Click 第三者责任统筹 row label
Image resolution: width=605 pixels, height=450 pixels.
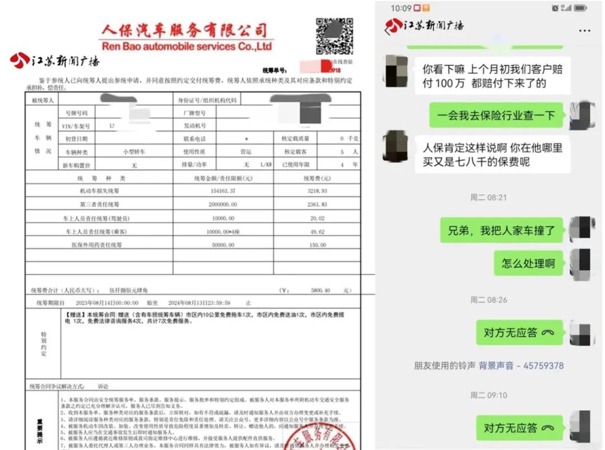click(x=99, y=204)
